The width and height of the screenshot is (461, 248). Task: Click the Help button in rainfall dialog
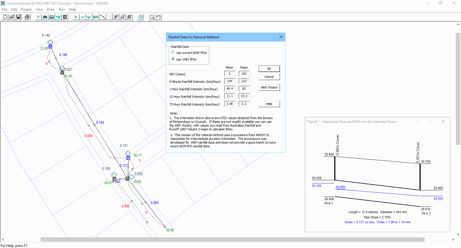[x=269, y=104]
